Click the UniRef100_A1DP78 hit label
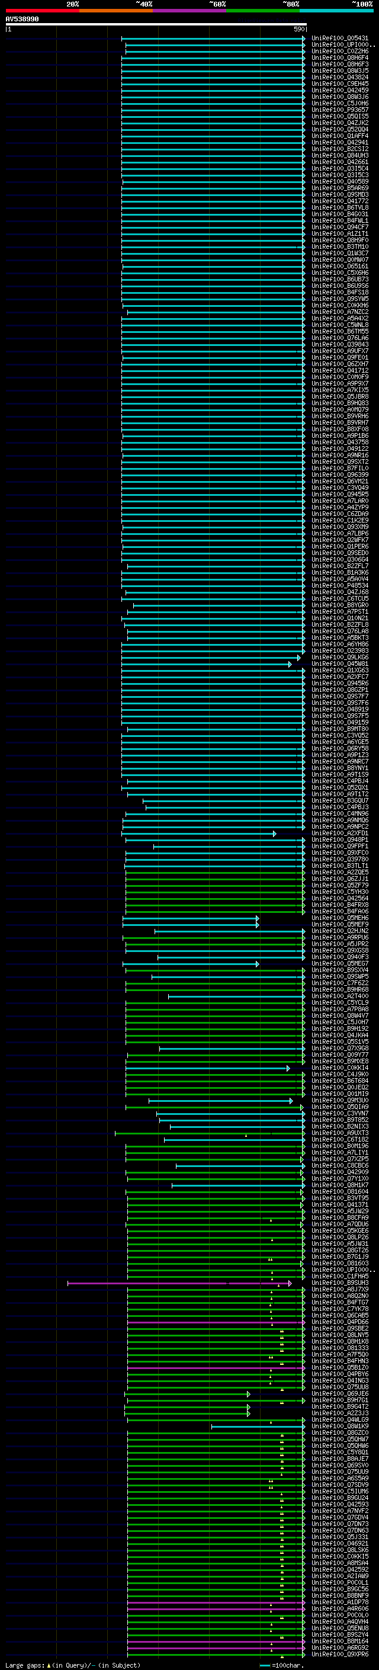The height and width of the screenshot is (1670, 379). 339,1602
